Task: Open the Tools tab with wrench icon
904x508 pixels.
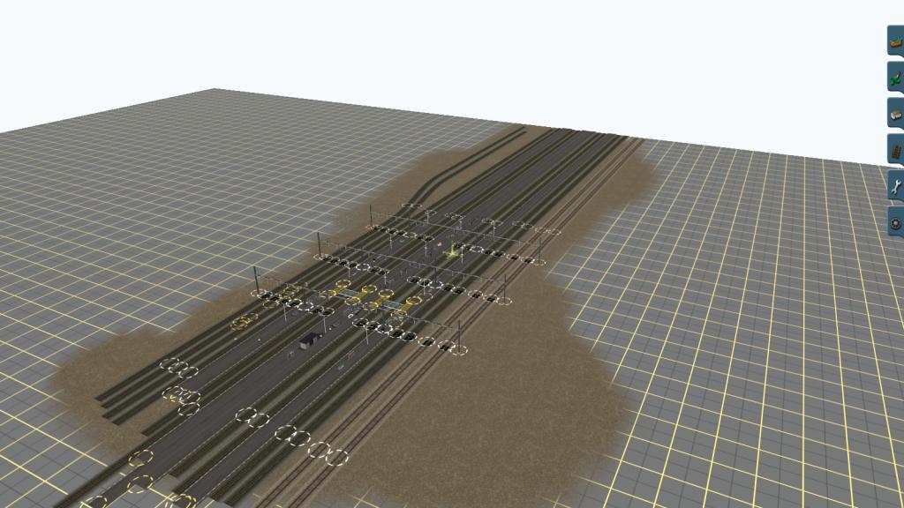Action: click(x=896, y=186)
